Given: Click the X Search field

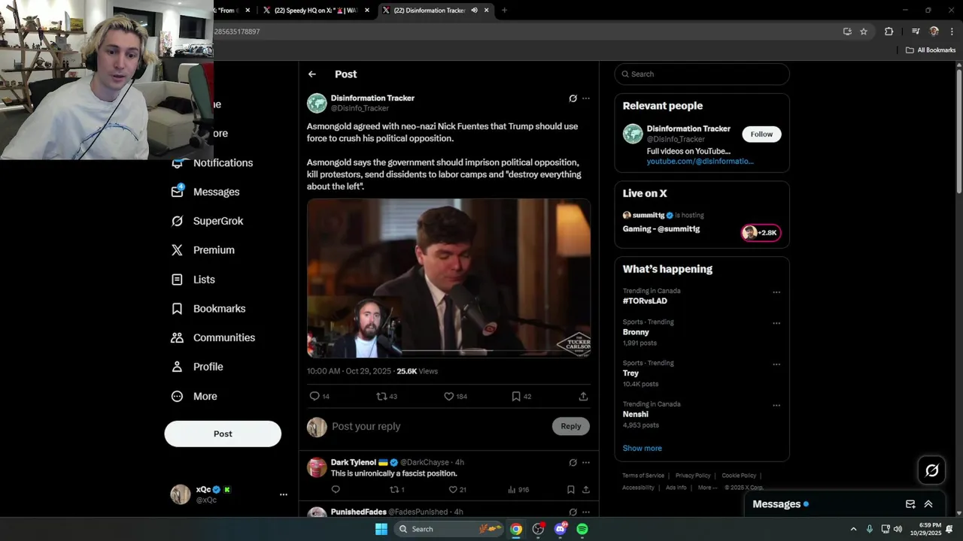Looking at the screenshot, I should click(702, 74).
